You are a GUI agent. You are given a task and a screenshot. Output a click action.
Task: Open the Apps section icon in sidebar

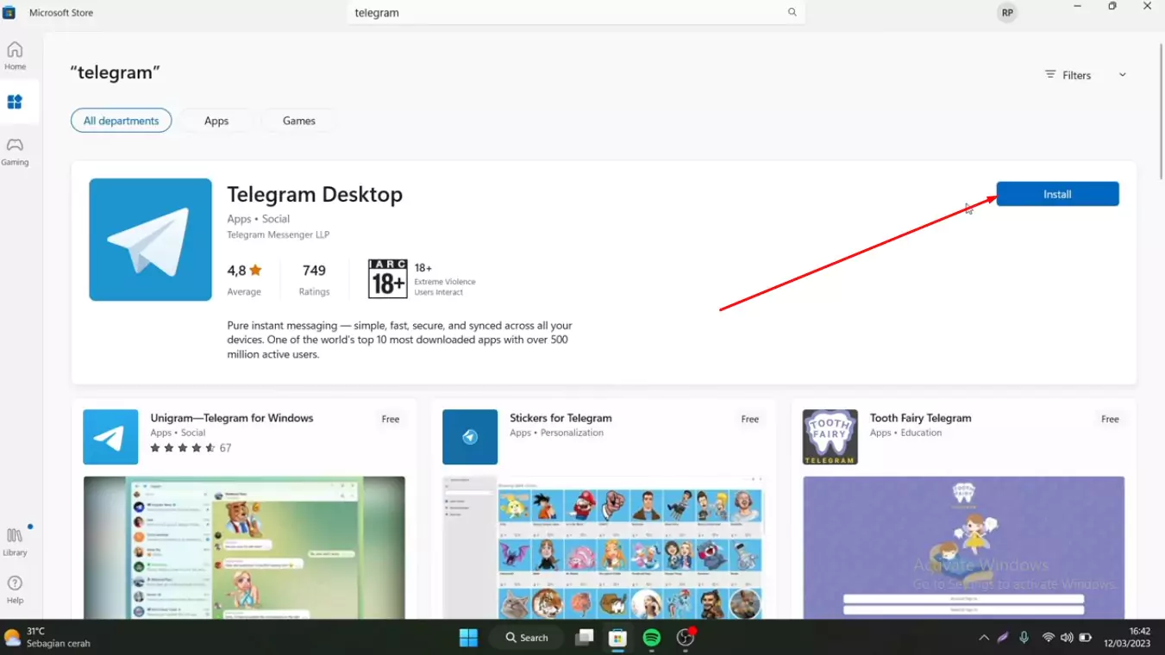point(15,102)
